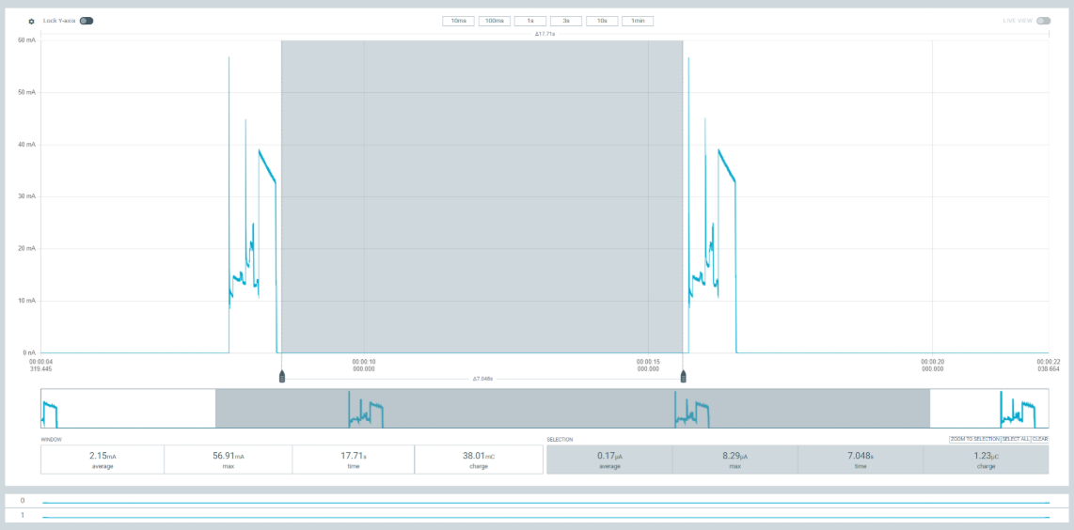Click digital channel 0 trace
Viewport: 1074px width, 530px height.
[545, 502]
